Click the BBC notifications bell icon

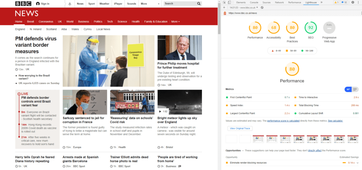[x=70, y=4]
